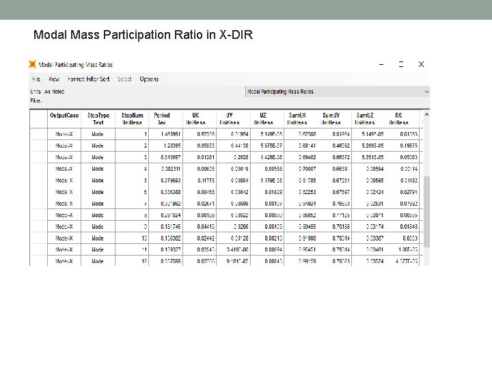
Task: Select the UY column header
Action: point(234,119)
